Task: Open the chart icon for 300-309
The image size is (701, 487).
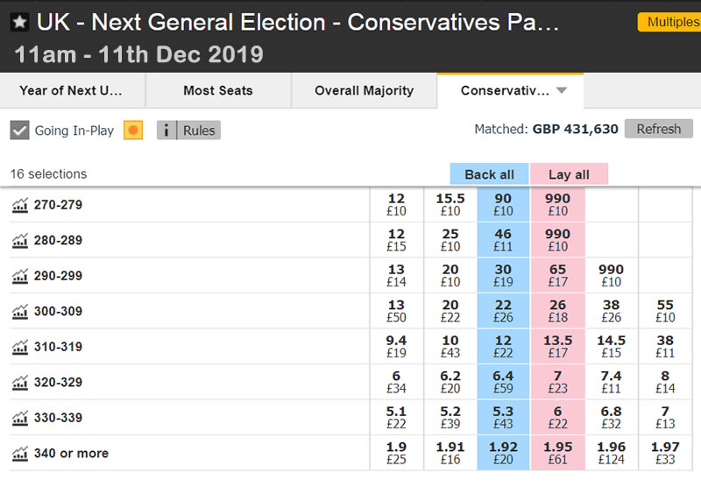Action: pos(19,312)
